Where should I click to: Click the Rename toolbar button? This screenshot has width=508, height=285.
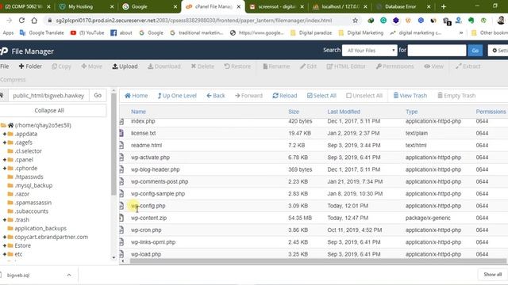276,66
